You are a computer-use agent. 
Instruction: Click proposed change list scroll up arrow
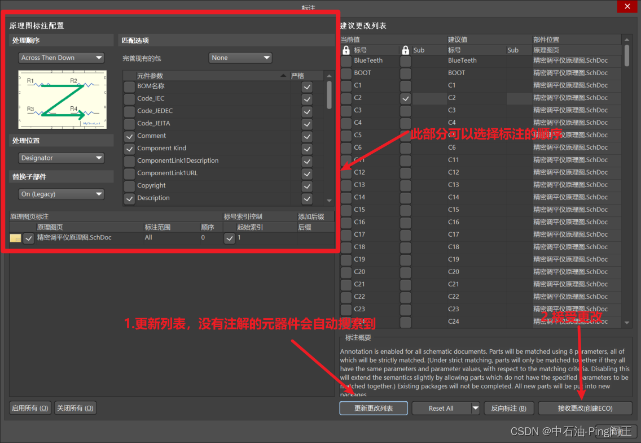coord(627,40)
